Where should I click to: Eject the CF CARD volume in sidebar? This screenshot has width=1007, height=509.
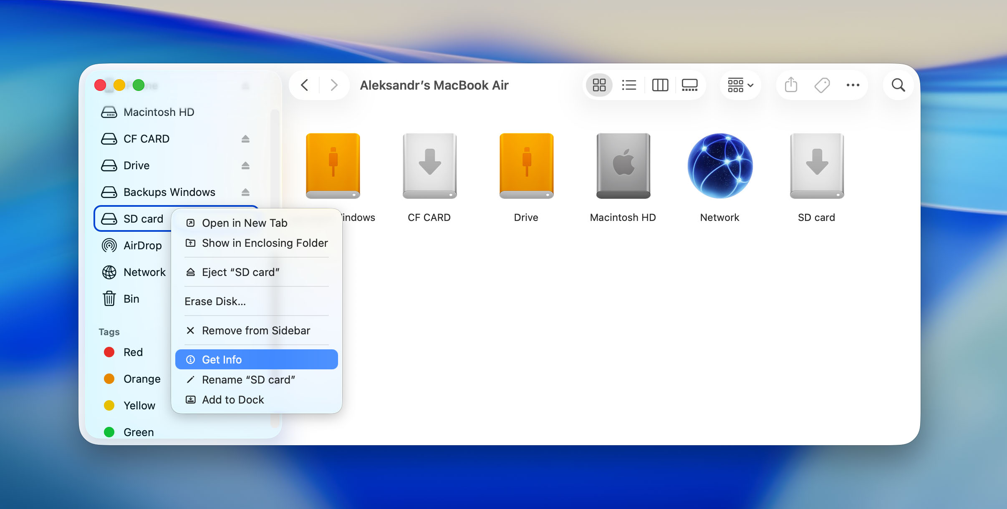(245, 139)
